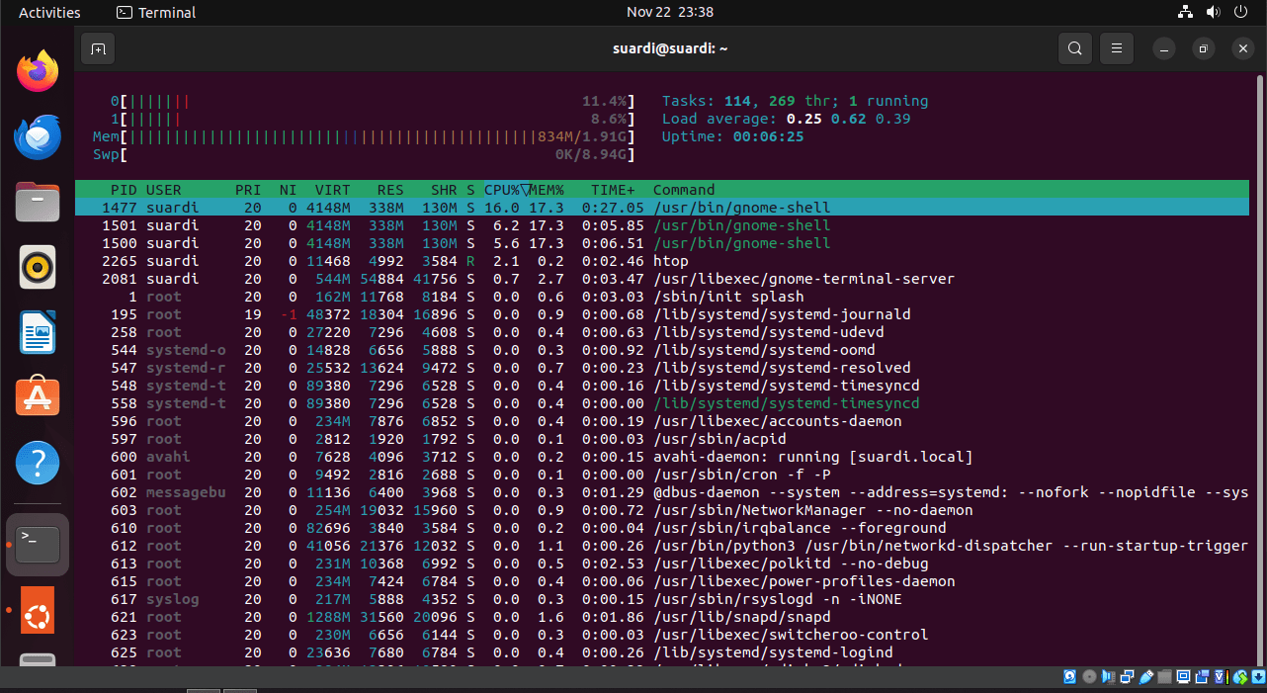The image size is (1267, 693).
Task: Select the highlighted gnome-shell process 1477
Action: click(662, 208)
